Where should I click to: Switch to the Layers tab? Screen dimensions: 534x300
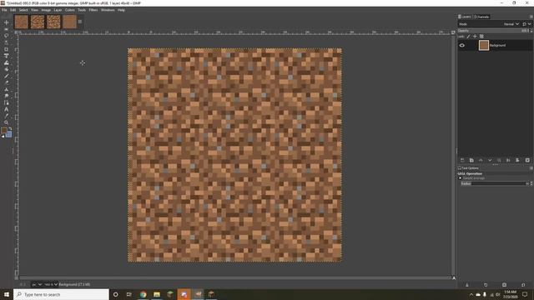click(465, 17)
